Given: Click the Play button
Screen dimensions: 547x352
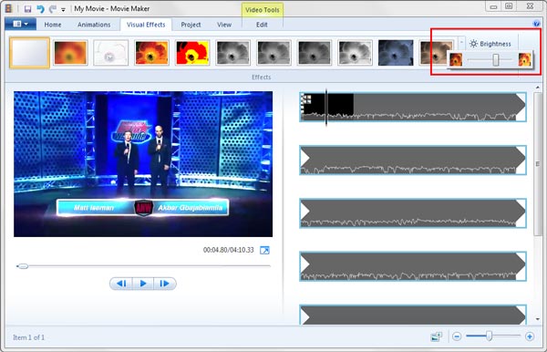Looking at the screenshot, I should coord(143,284).
